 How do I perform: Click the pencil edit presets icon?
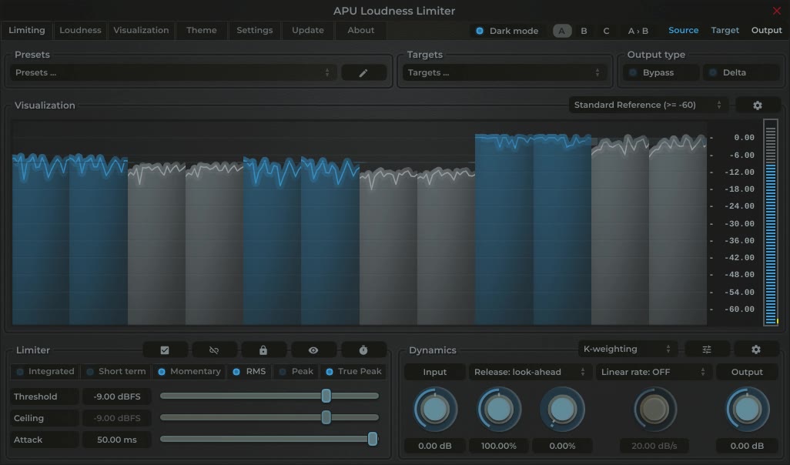pyautogui.click(x=363, y=73)
